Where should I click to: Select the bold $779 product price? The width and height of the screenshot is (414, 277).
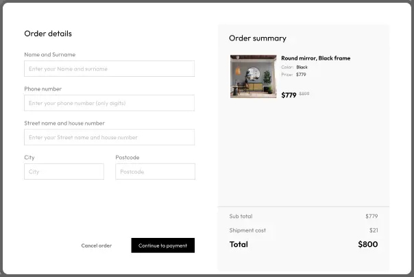tap(289, 95)
